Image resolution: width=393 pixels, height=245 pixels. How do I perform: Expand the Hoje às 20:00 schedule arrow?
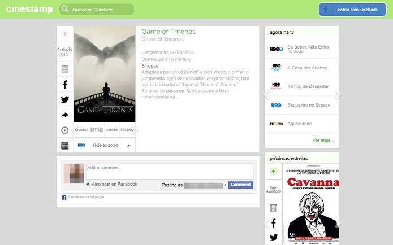pos(128,146)
